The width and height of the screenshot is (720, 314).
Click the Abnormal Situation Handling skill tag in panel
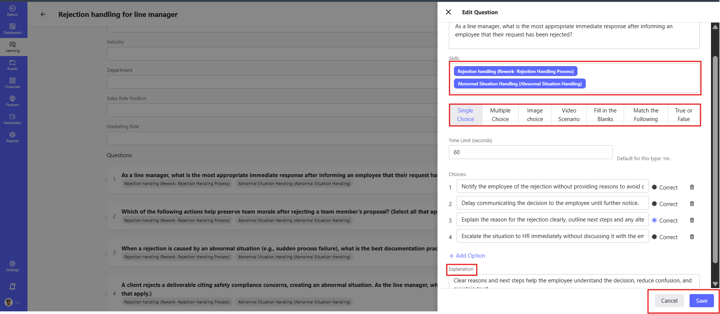[x=519, y=84]
